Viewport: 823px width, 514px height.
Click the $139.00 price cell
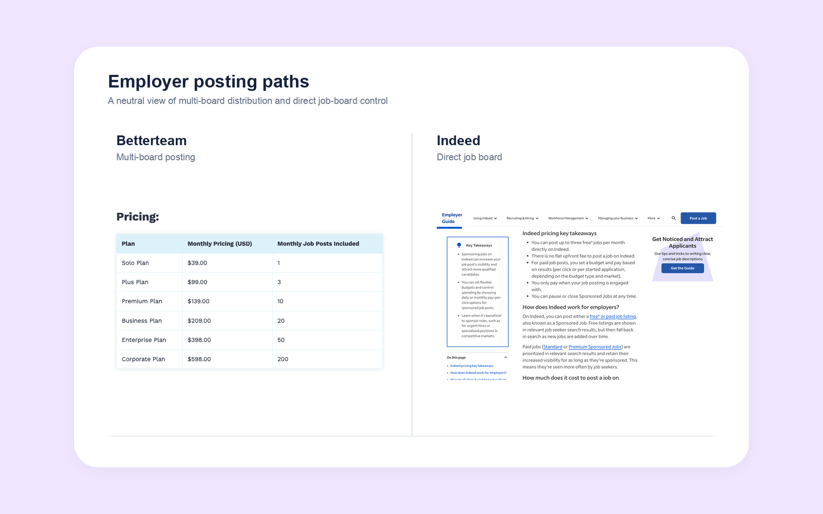pos(227,302)
